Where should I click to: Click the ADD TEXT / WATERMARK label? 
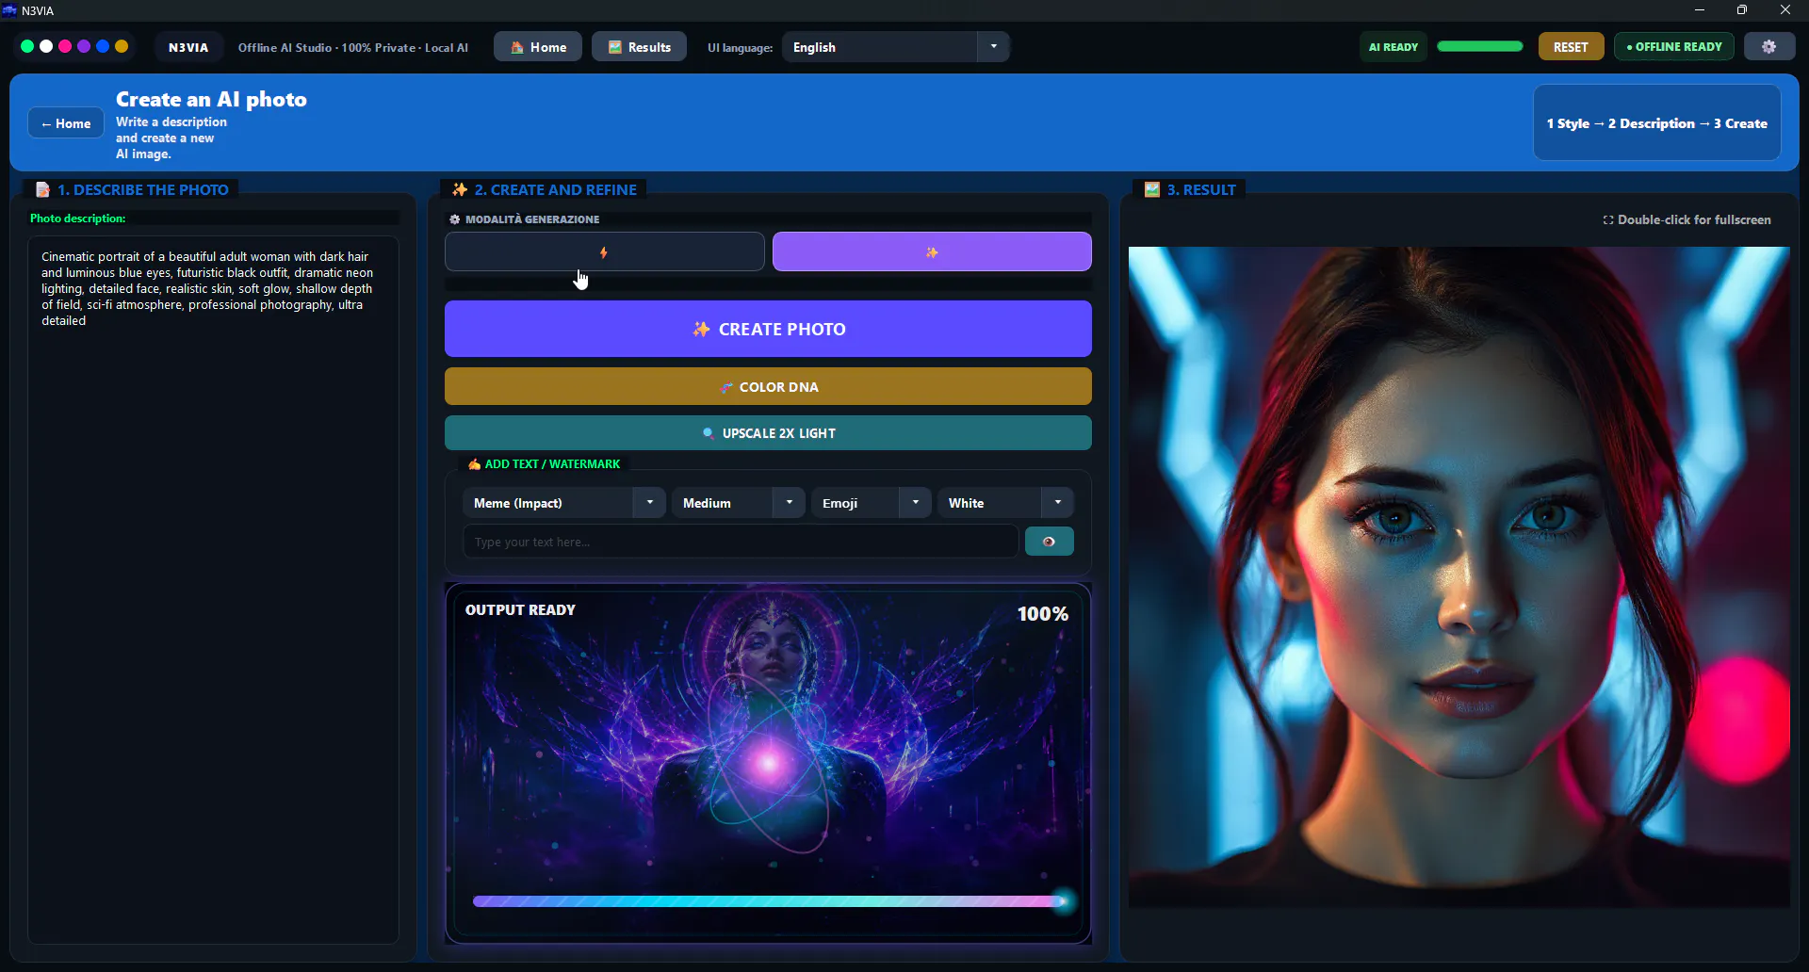(552, 464)
